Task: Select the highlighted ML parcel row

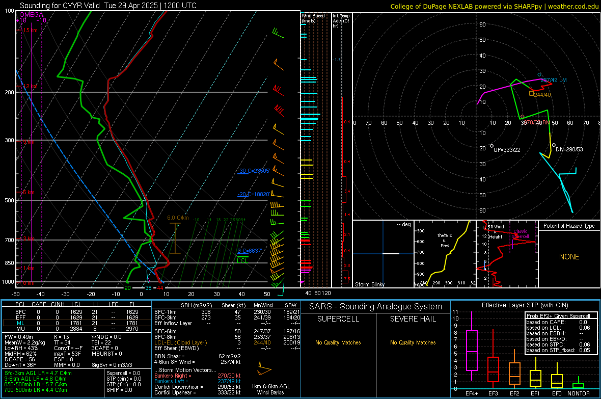Action: click(77, 323)
